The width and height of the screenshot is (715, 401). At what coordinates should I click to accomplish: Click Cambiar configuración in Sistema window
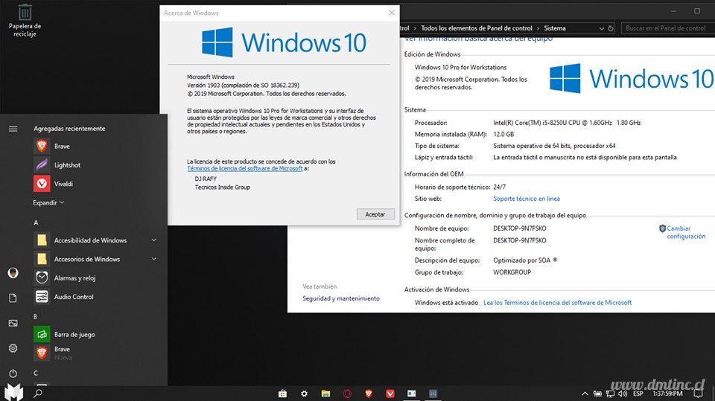pos(686,232)
